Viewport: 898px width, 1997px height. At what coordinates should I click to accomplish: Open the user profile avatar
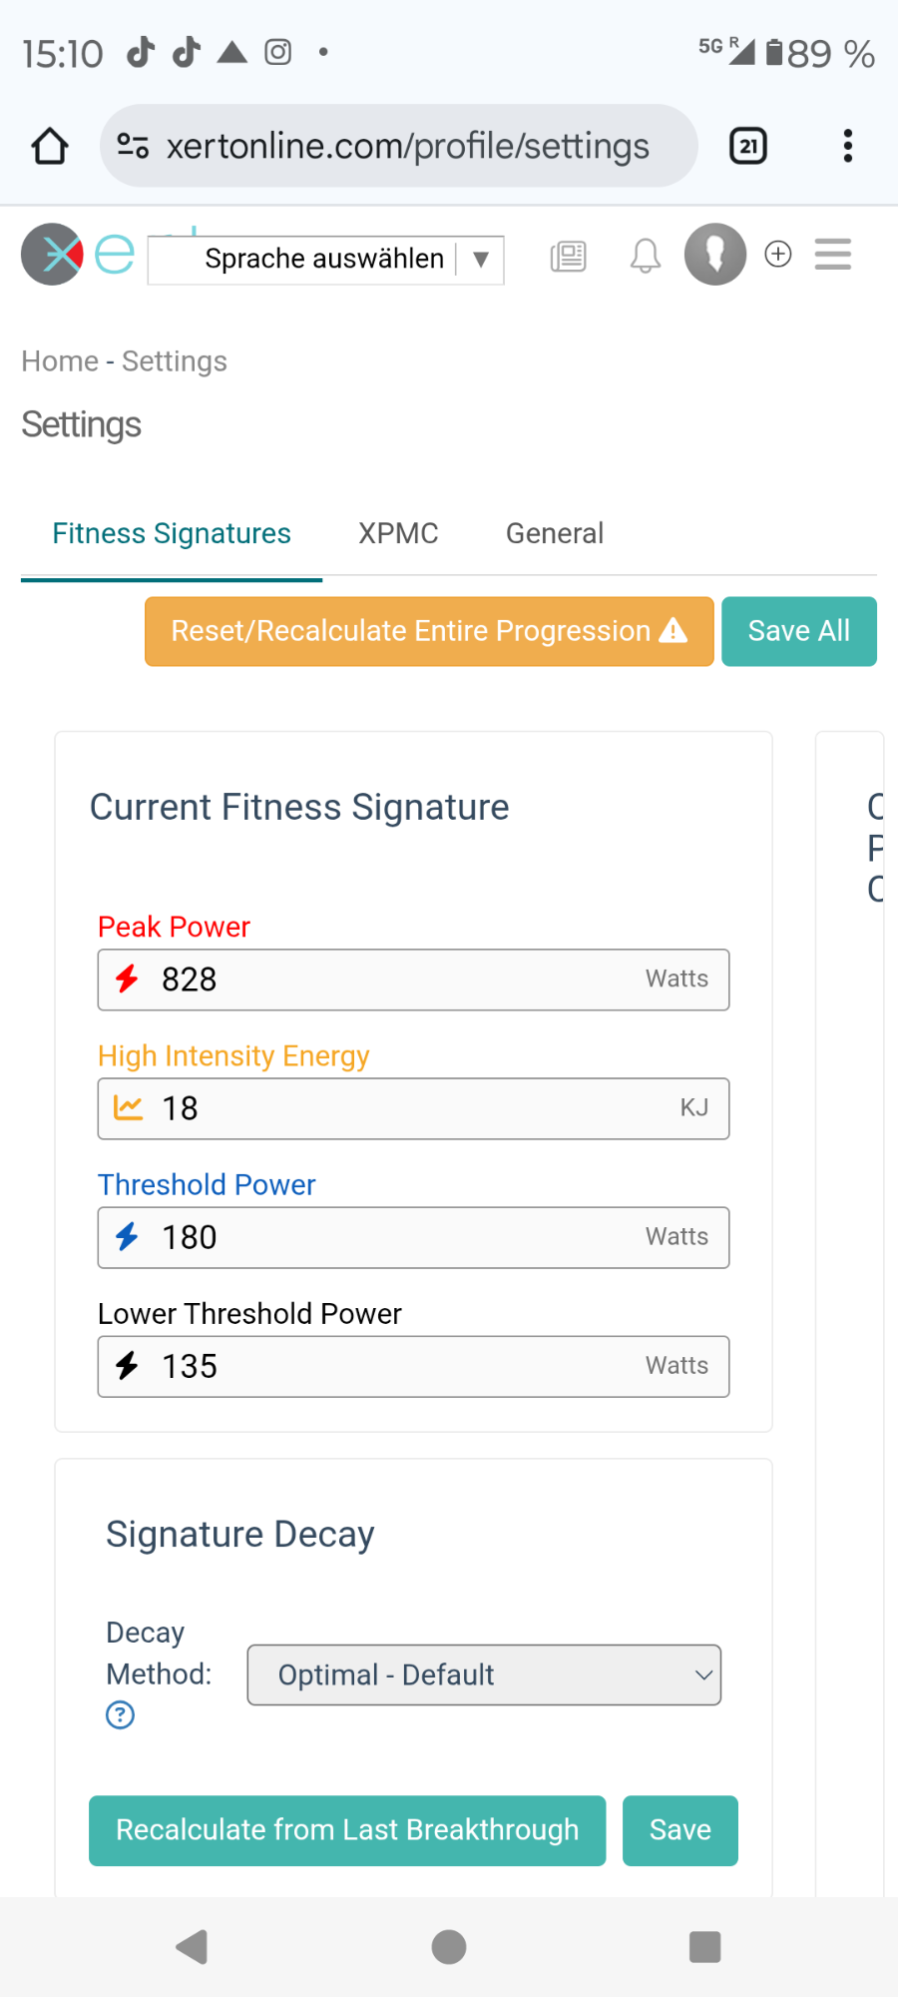point(714,255)
